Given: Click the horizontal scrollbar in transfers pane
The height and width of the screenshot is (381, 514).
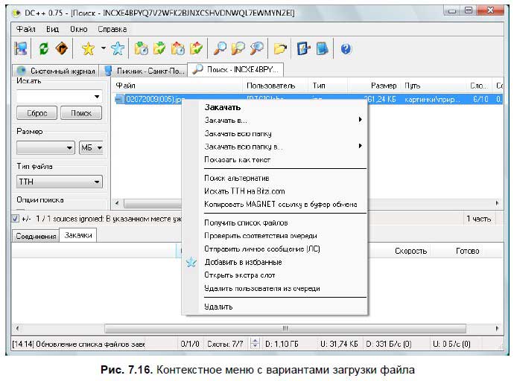Looking at the screenshot, I should [283, 327].
